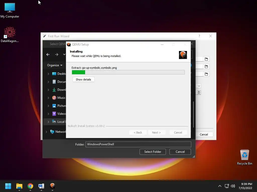Screen dimensions: 257x192
Task: Minimize the QEMU Setup window
Action: [x=162, y=44]
